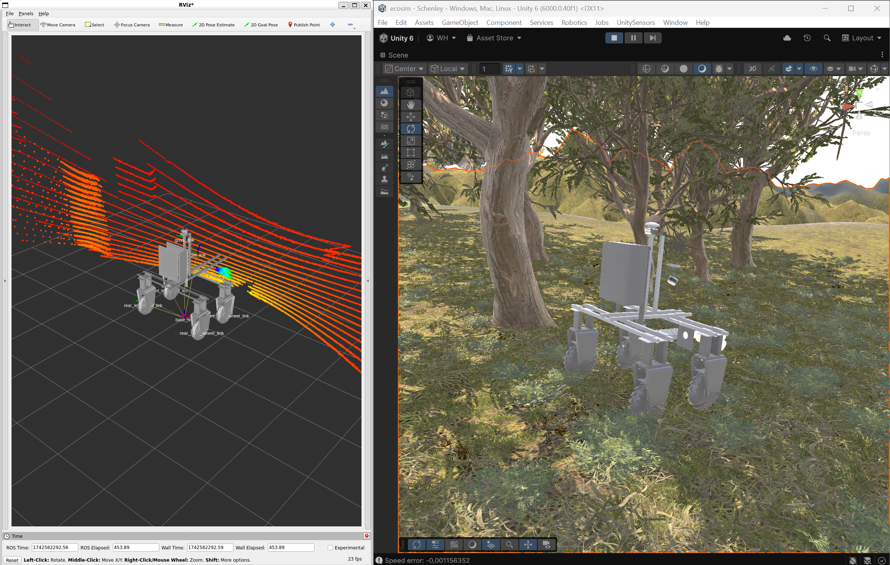The height and width of the screenshot is (565, 890).
Task: Toggle scene audio mute in Unity
Action: tap(772, 69)
